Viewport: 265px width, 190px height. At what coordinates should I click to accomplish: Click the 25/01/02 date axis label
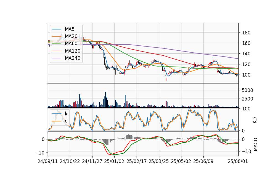pyautogui.click(x=114, y=161)
